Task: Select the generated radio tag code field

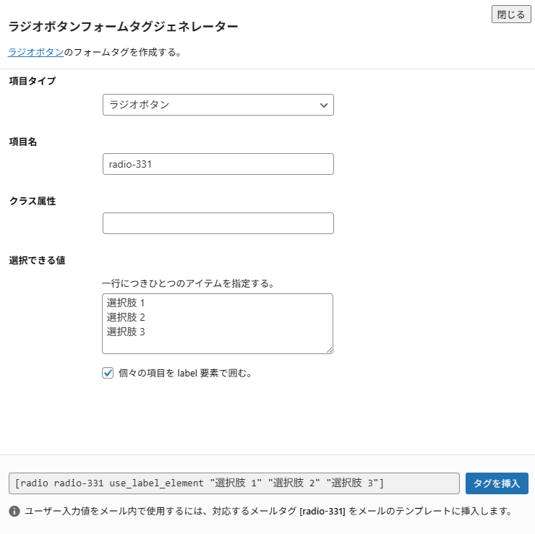Action: click(234, 483)
